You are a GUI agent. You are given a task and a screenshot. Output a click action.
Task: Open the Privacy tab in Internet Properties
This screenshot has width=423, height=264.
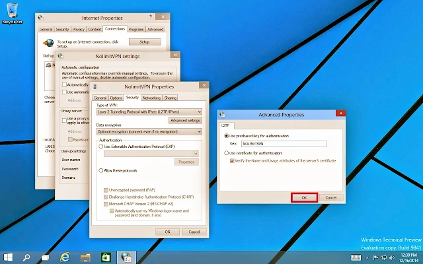coord(79,29)
